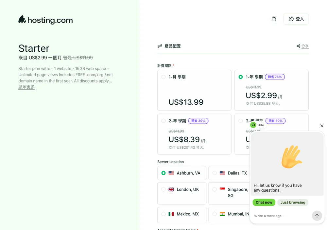Choose Dallas, TX server location radio
This screenshot has width=327, height=230.
[x=215, y=173]
